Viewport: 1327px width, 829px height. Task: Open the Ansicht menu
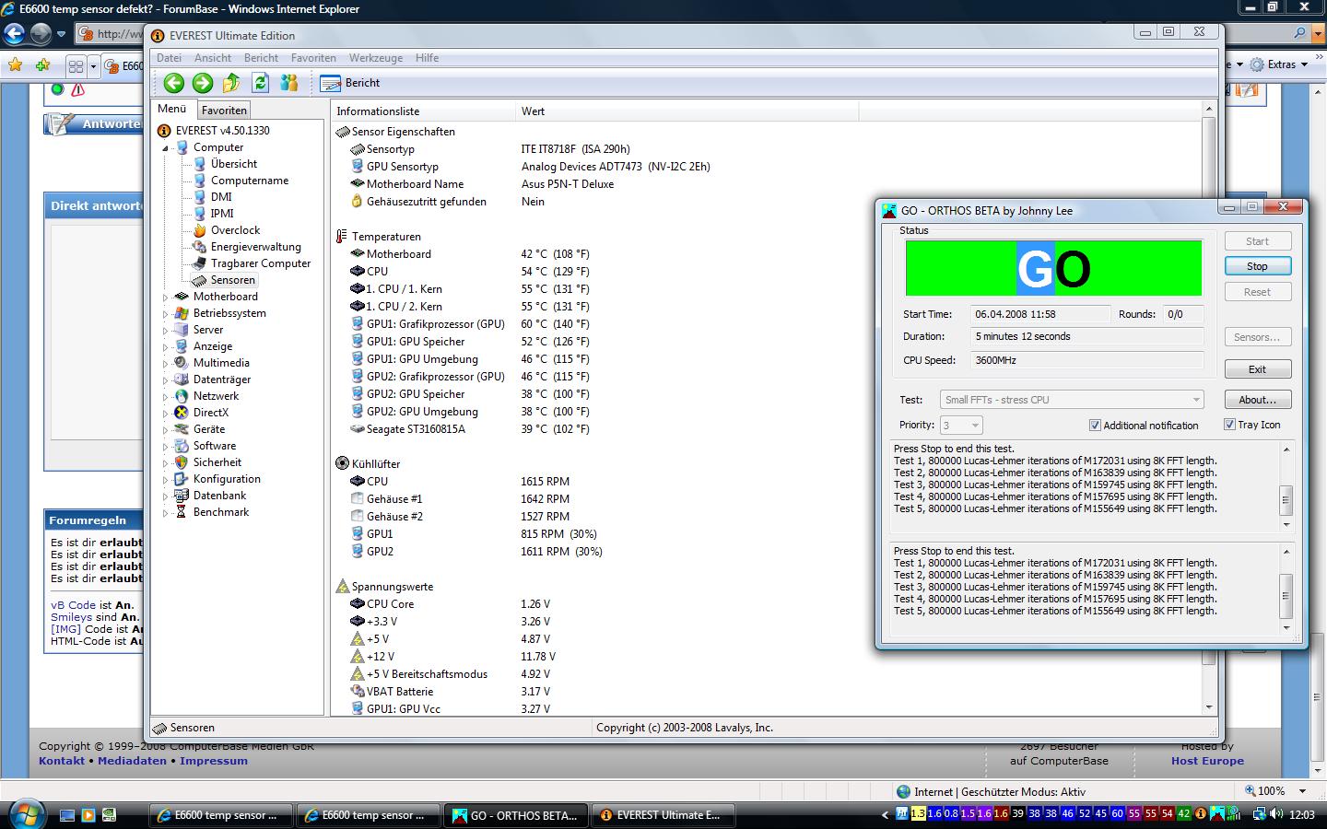tap(213, 58)
